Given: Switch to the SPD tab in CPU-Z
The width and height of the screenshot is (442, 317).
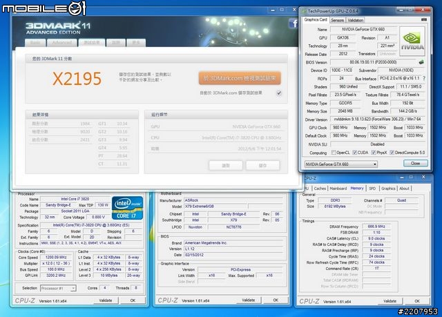Looking at the screenshot, I should (x=372, y=189).
